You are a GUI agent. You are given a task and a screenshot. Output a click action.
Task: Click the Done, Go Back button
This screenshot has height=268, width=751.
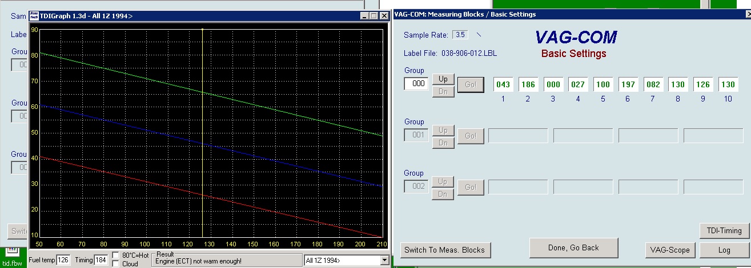coord(574,247)
